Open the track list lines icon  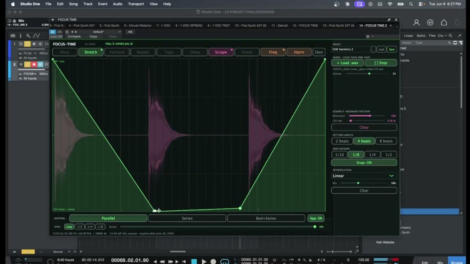pos(13,36)
